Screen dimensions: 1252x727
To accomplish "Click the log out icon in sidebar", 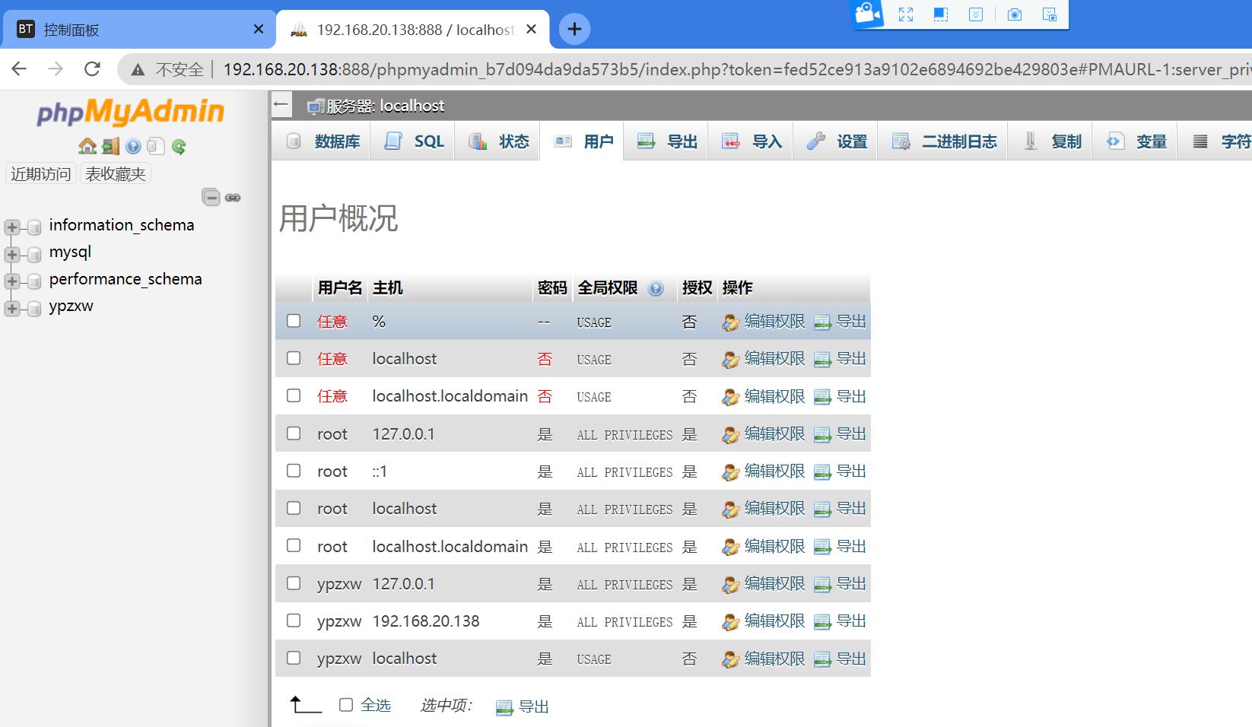I will pyautogui.click(x=111, y=146).
